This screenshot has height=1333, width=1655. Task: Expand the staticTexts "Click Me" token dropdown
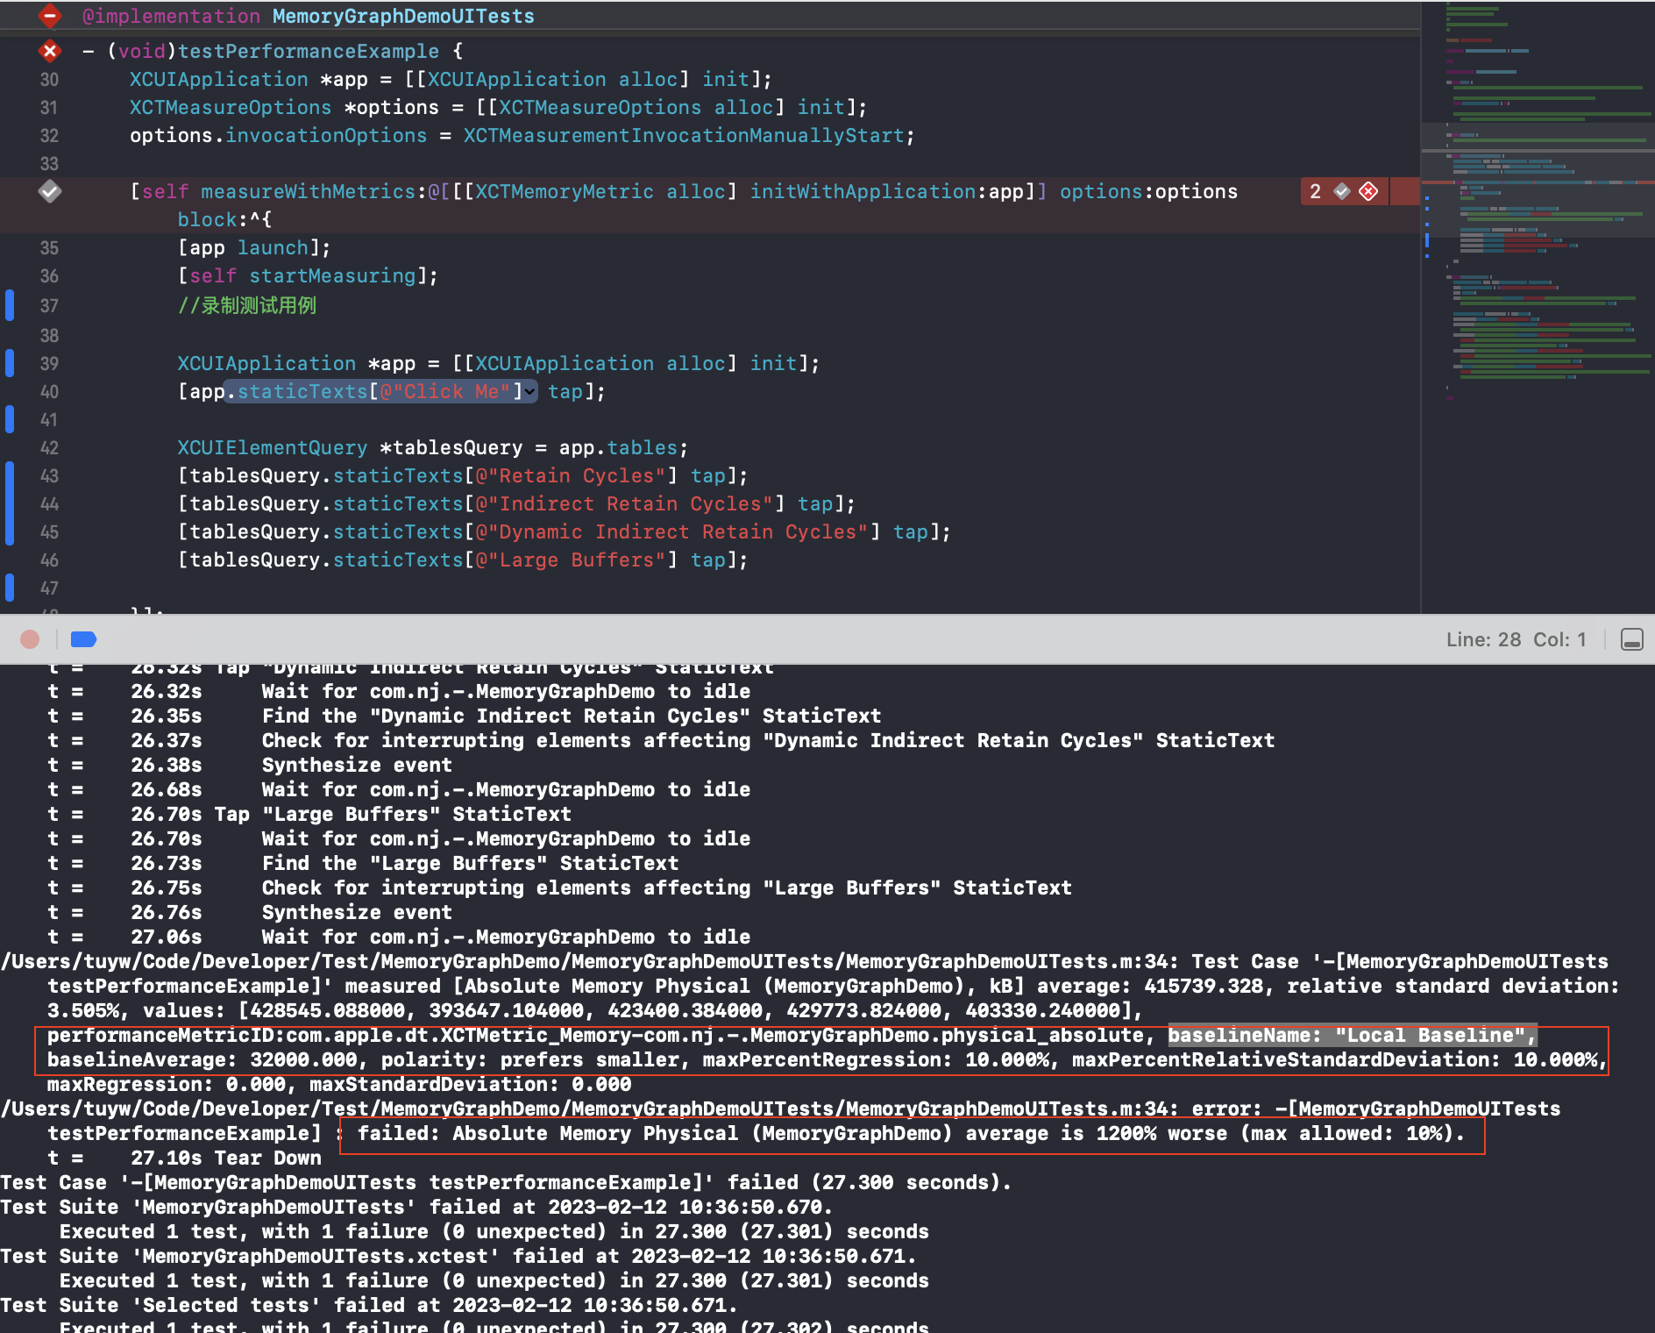[x=530, y=392]
